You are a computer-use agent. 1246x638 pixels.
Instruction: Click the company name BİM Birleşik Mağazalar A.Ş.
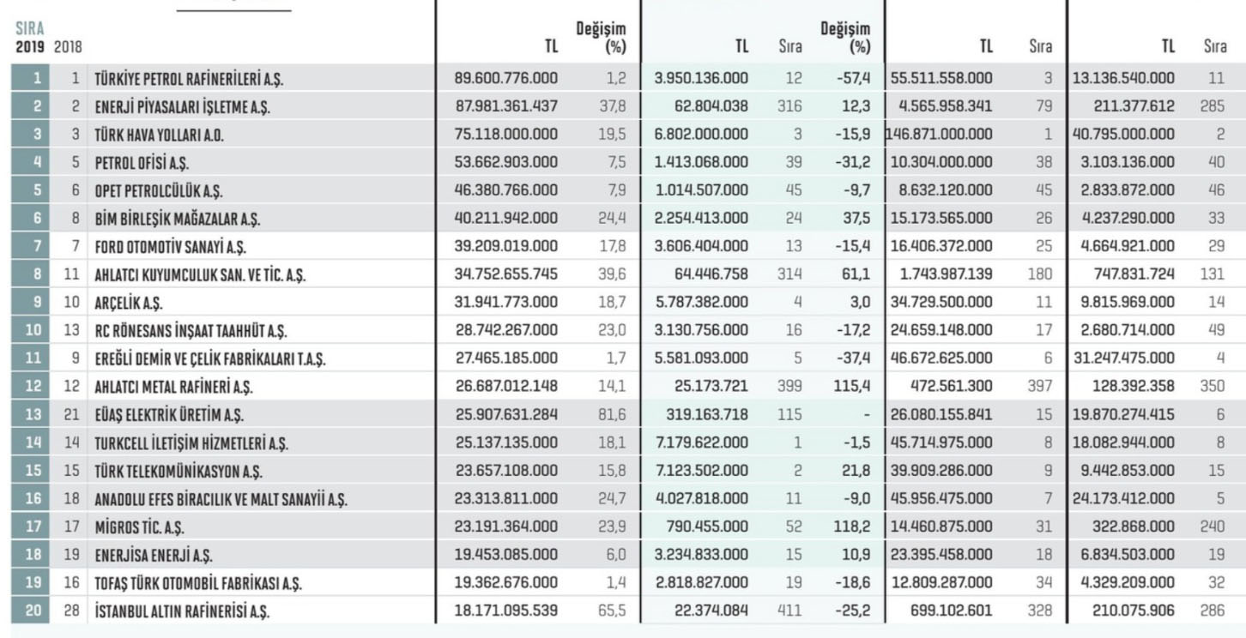pos(178,219)
